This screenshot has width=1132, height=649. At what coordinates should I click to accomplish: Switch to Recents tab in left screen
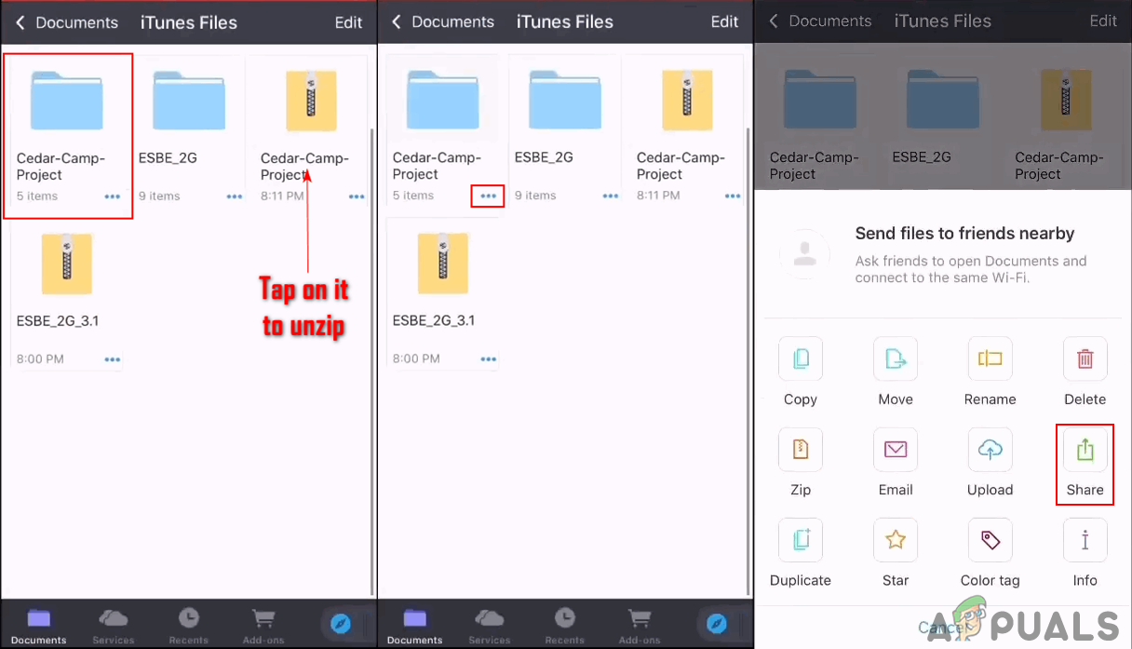(x=188, y=625)
